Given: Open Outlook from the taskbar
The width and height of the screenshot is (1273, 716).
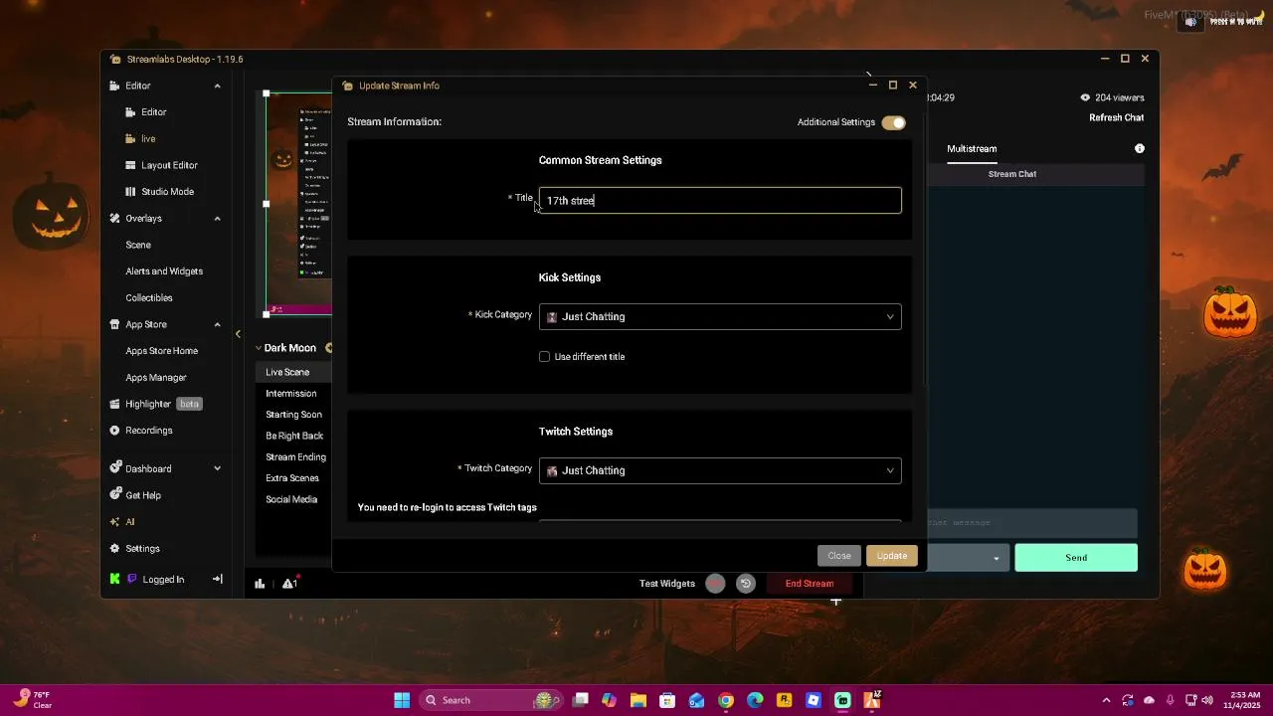Looking at the screenshot, I should (x=696, y=700).
